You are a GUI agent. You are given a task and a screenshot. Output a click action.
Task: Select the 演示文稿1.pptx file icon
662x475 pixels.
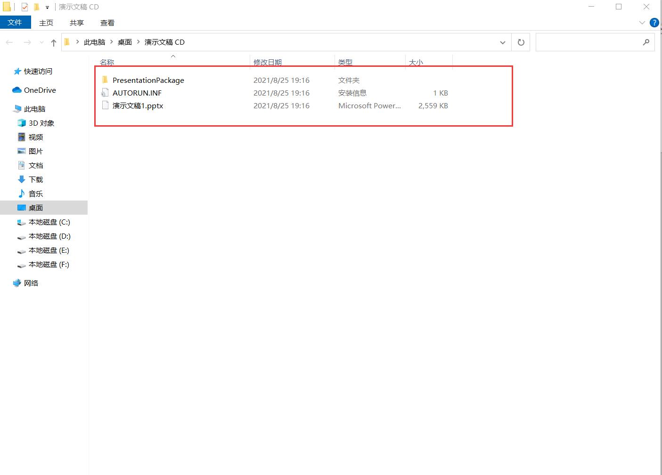click(x=105, y=105)
